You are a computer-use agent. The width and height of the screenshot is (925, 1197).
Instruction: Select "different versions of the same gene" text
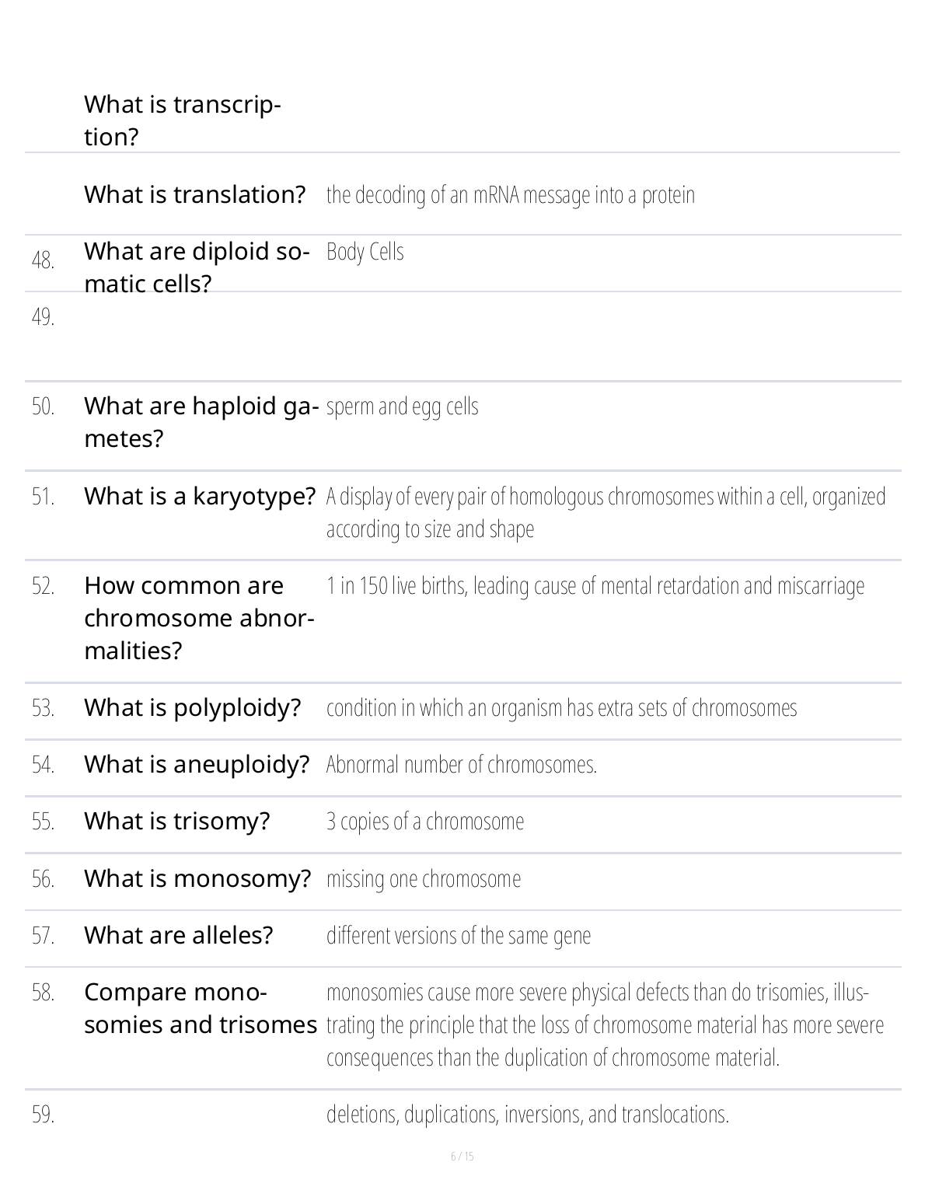[x=458, y=936]
